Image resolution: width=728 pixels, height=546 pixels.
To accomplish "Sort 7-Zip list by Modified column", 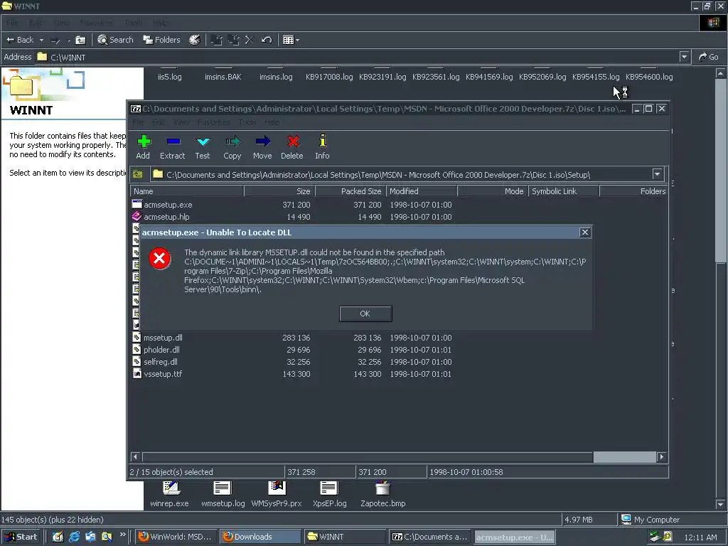I will tap(422, 191).
